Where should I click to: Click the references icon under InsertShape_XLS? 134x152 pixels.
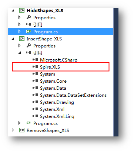(29, 53)
